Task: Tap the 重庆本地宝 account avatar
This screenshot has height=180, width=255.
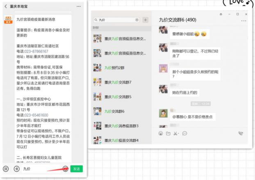Action: tap(8, 20)
